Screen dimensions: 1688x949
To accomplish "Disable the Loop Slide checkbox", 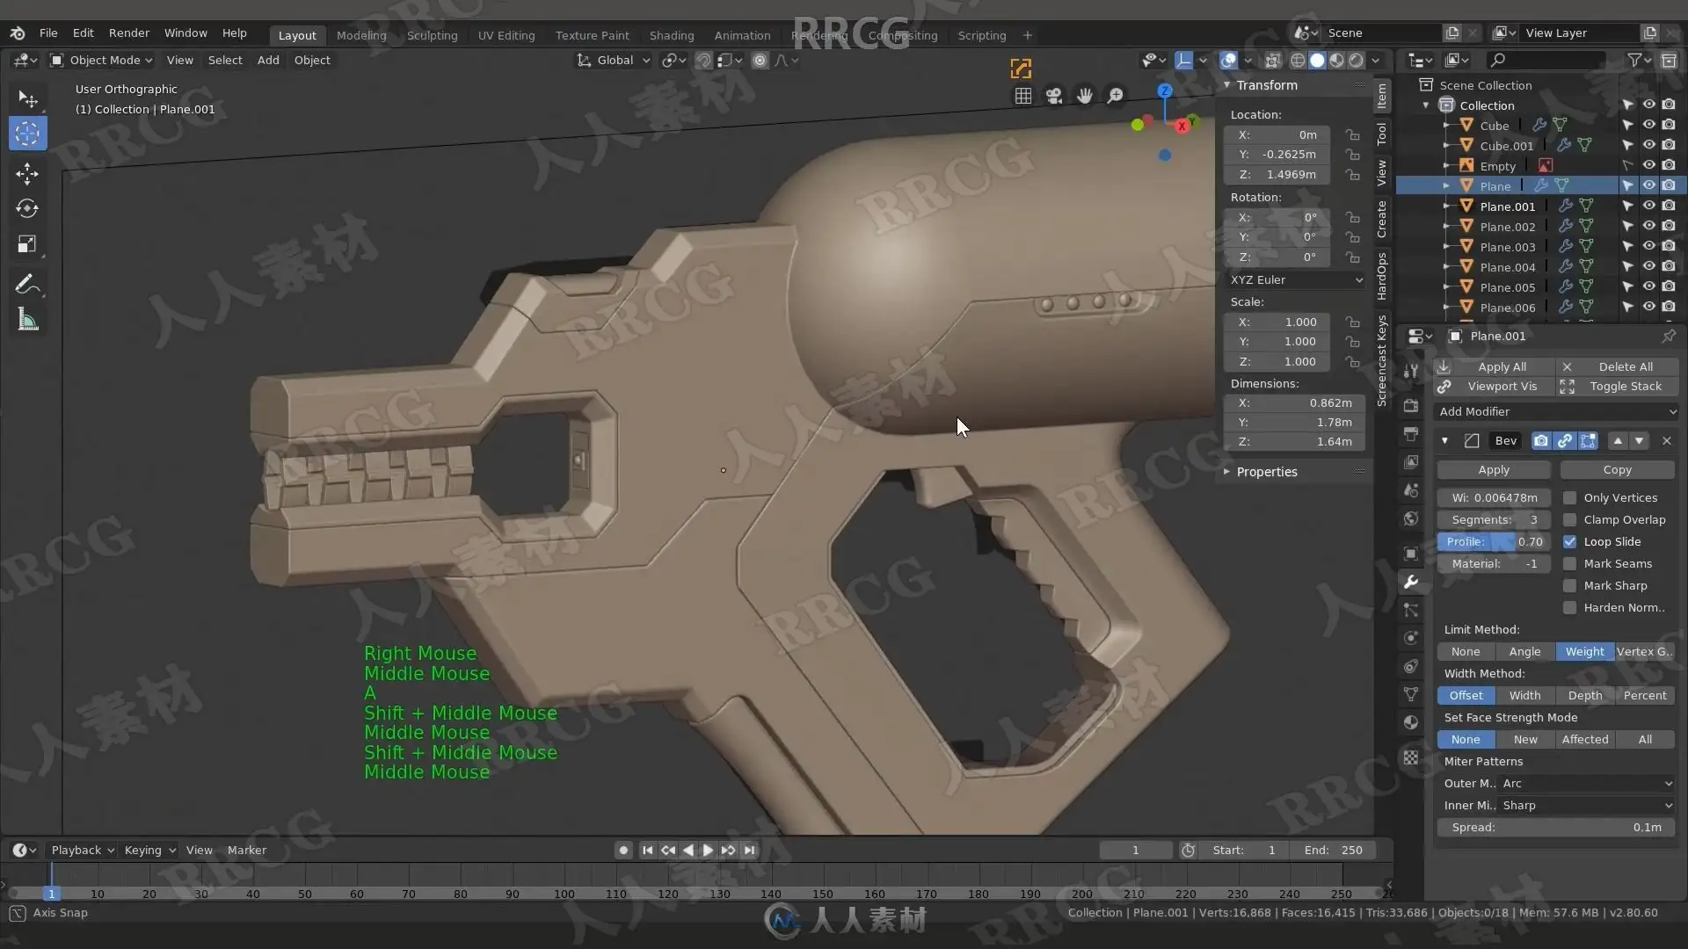I will pyautogui.click(x=1569, y=542).
